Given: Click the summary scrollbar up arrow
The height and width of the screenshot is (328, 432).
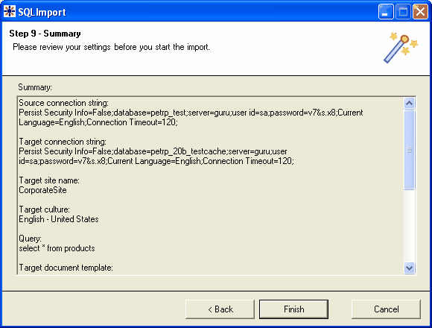Looking at the screenshot, I should pos(409,104).
